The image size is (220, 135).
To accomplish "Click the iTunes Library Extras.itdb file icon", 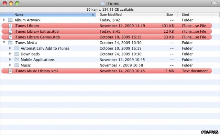I will 10,31.
